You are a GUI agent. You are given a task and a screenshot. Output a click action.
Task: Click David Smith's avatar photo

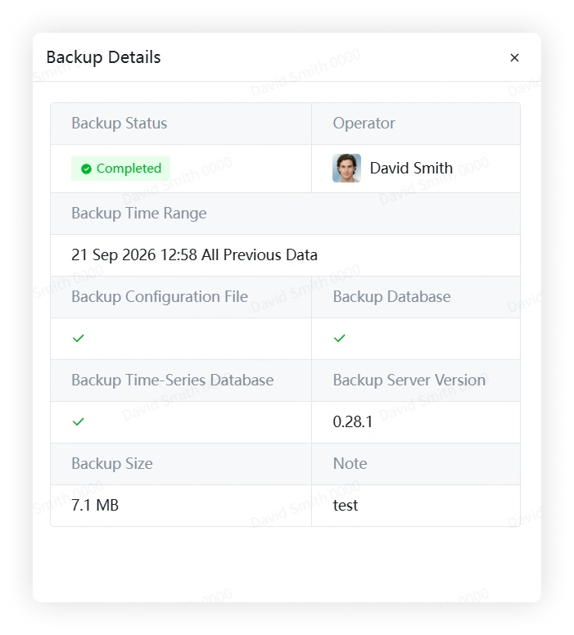pos(346,168)
